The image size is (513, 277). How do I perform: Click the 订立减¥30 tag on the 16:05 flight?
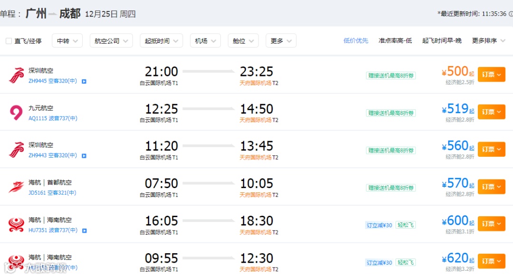point(379,225)
